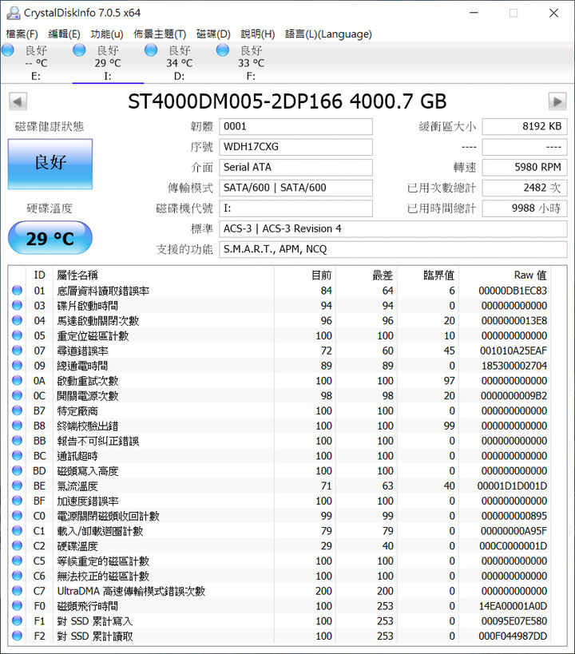Viewport: 575px width, 654px height.
Task: Click the drive letter field I:
Action: pos(295,208)
